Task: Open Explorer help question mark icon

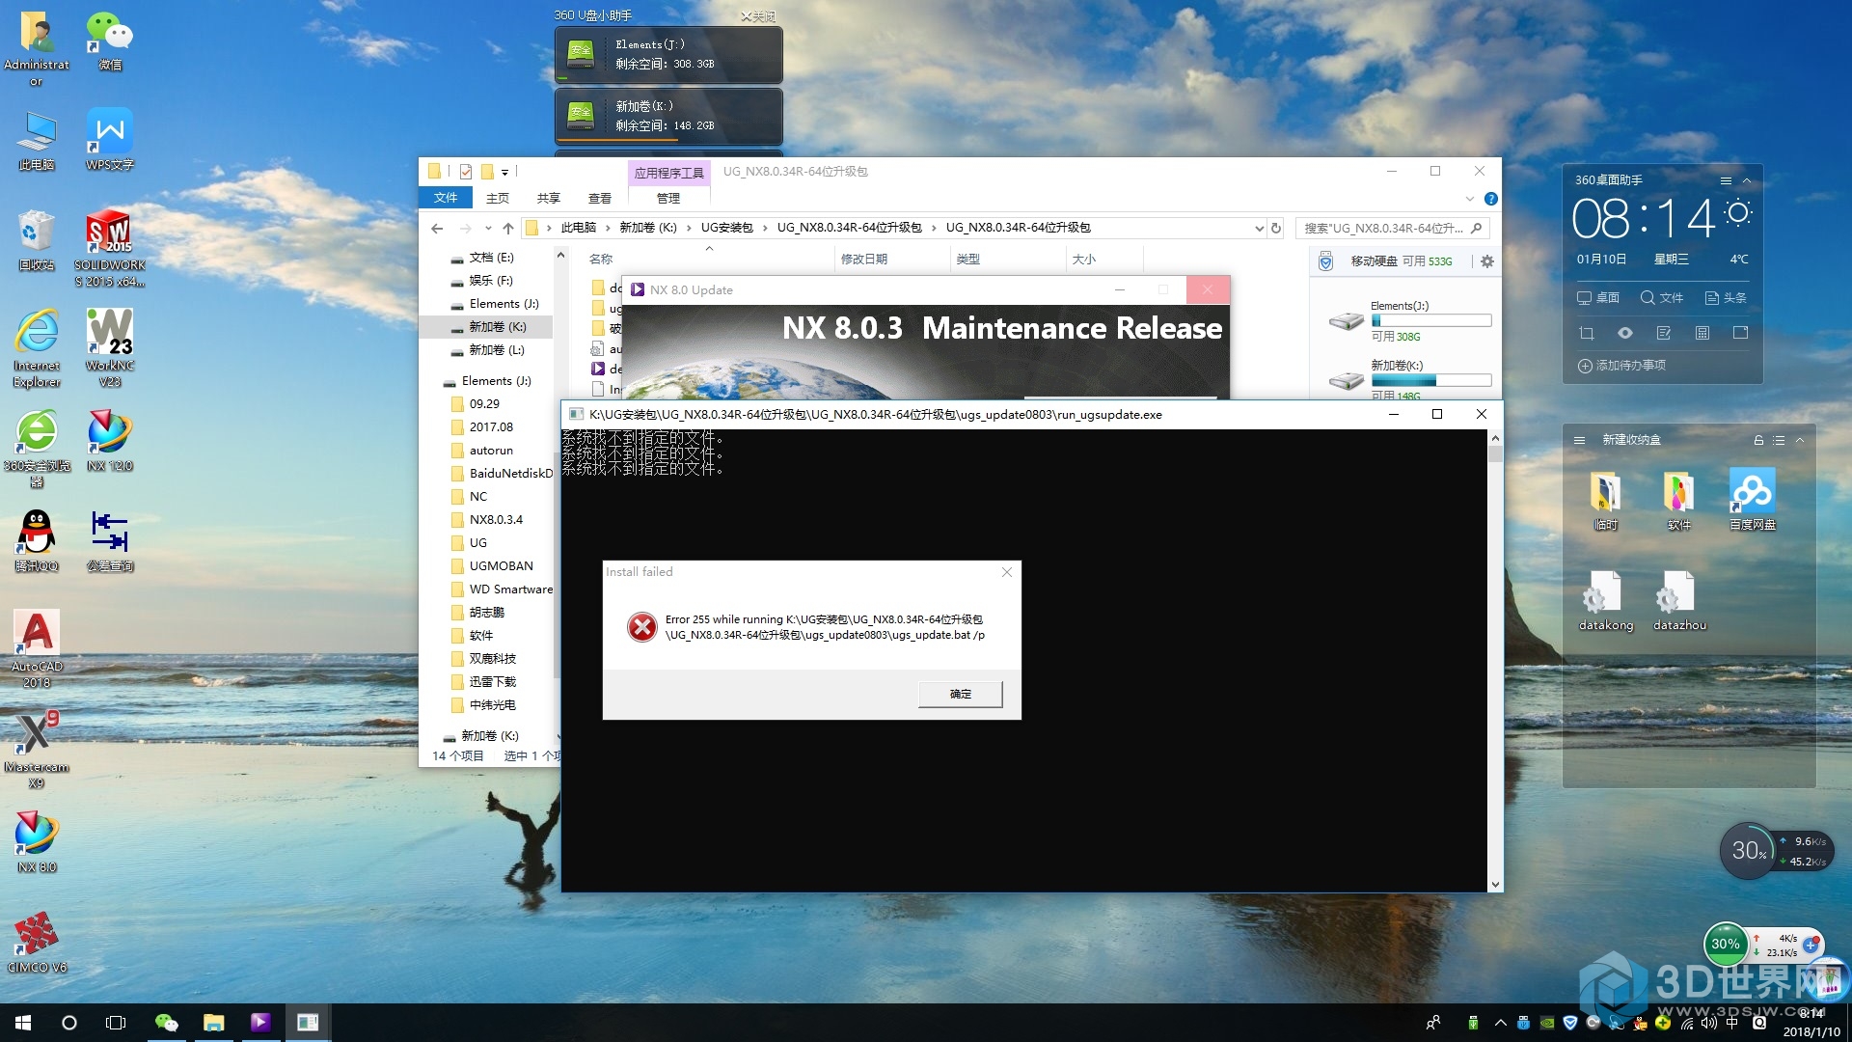Action: 1491,199
